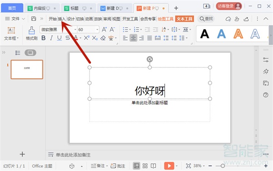This screenshot has width=273, height=171.
Task: Toggle center alignment
Action: [x=133, y=38]
